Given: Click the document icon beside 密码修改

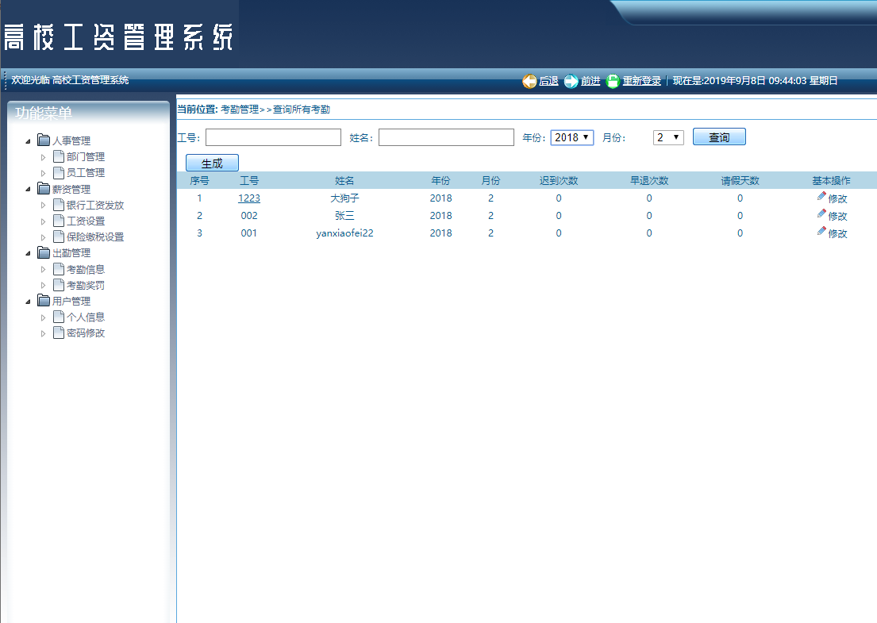Looking at the screenshot, I should [60, 333].
